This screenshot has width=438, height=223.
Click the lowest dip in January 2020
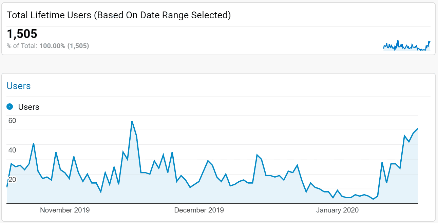click(373, 199)
